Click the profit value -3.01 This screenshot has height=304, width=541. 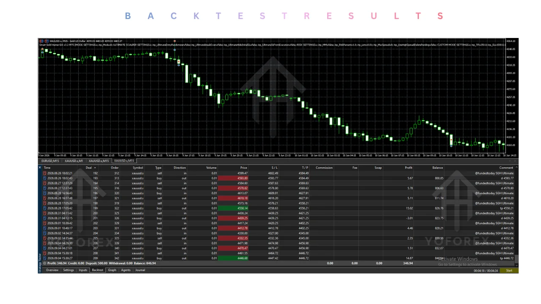[x=409, y=218]
